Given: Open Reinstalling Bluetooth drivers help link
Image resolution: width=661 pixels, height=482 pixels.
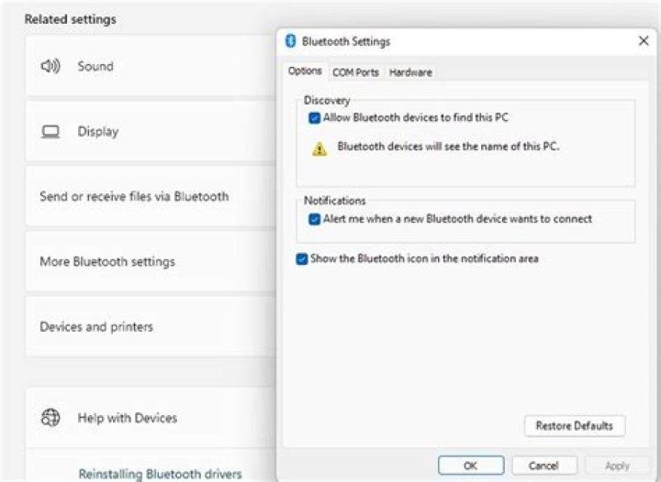Looking at the screenshot, I should [x=160, y=474].
